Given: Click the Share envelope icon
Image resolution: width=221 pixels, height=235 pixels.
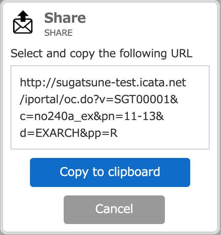Looking at the screenshot, I should click(x=23, y=22).
